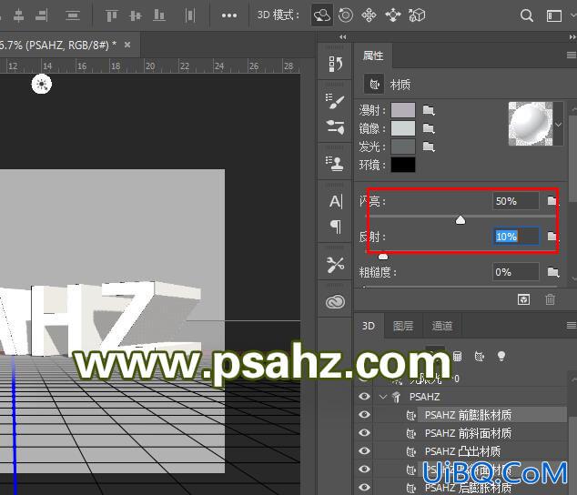577x495 pixels.
Task: Click the 反射 10% value field
Action: (x=516, y=237)
